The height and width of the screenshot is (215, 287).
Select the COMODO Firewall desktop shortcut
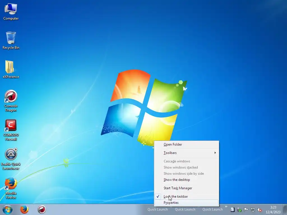click(x=11, y=130)
